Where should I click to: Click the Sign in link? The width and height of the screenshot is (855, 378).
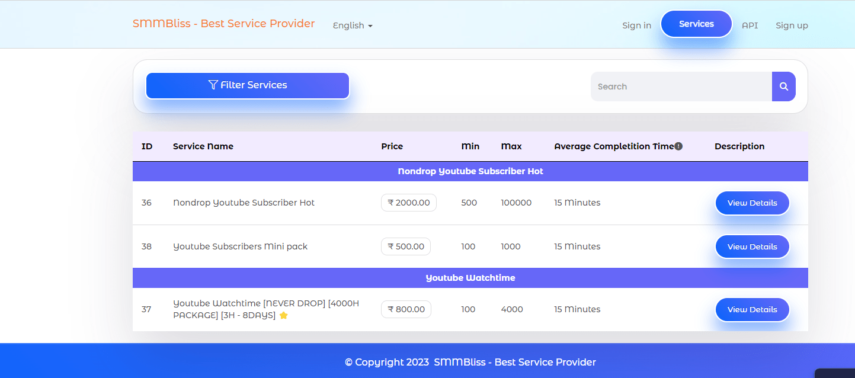[636, 25]
